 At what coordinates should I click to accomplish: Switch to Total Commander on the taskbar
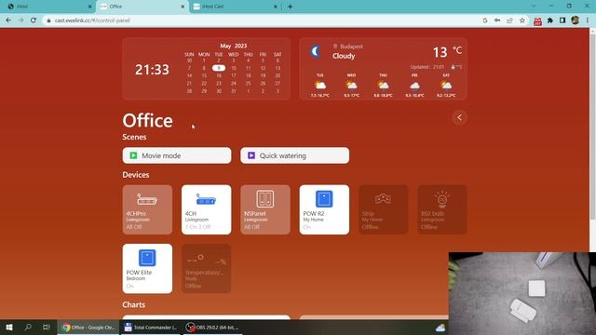[x=151, y=327]
